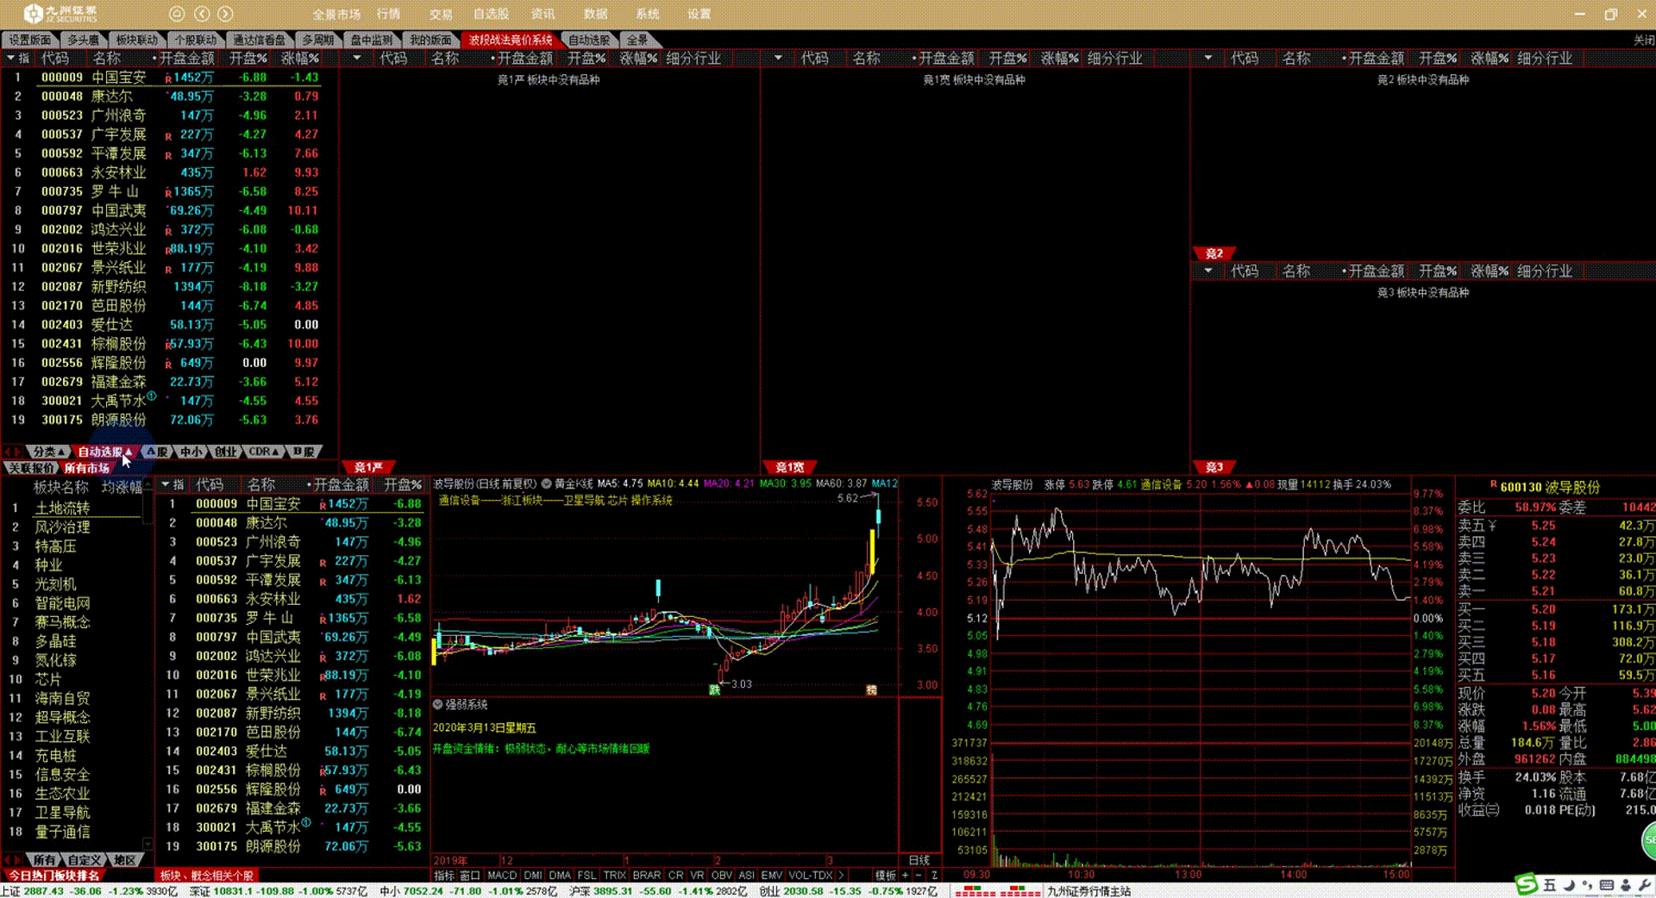The image size is (1656, 898).
Task: Open the 行情 menu
Action: [x=388, y=14]
